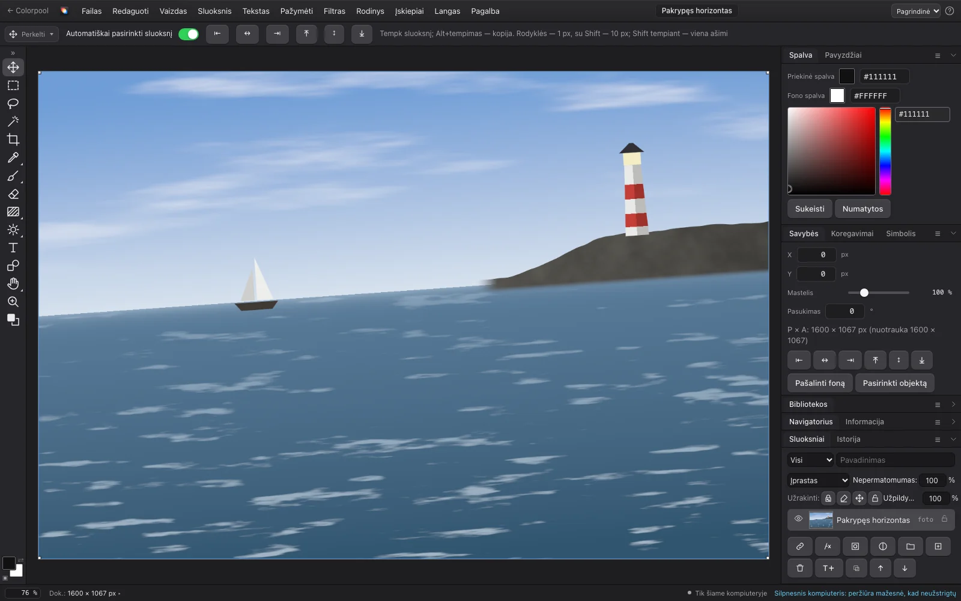Click the Sukeisti button
This screenshot has width=961, height=601.
[810, 209]
